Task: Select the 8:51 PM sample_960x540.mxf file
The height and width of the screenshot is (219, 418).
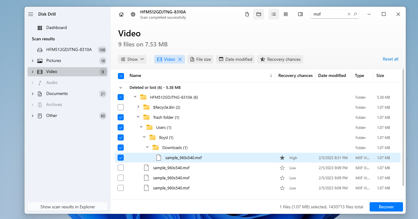Action: tap(258, 158)
